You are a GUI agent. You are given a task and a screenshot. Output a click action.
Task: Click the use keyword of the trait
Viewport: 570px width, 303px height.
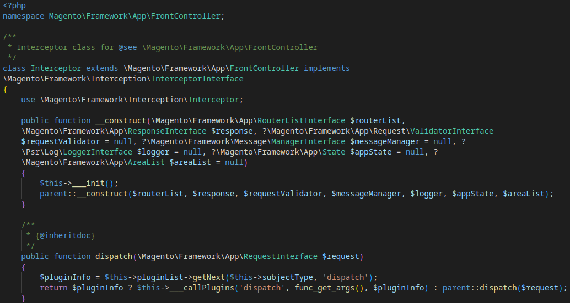tap(28, 100)
